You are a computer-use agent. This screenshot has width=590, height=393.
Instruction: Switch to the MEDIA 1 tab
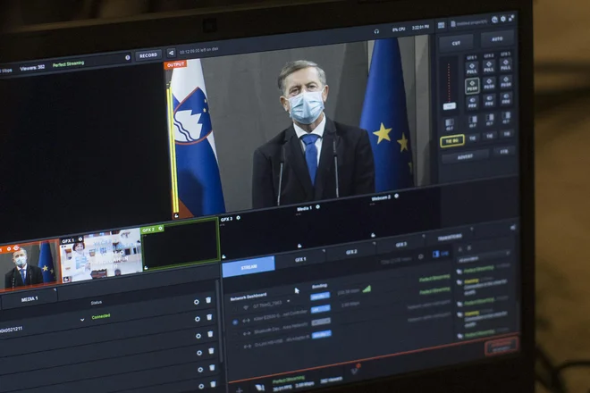tap(29, 299)
